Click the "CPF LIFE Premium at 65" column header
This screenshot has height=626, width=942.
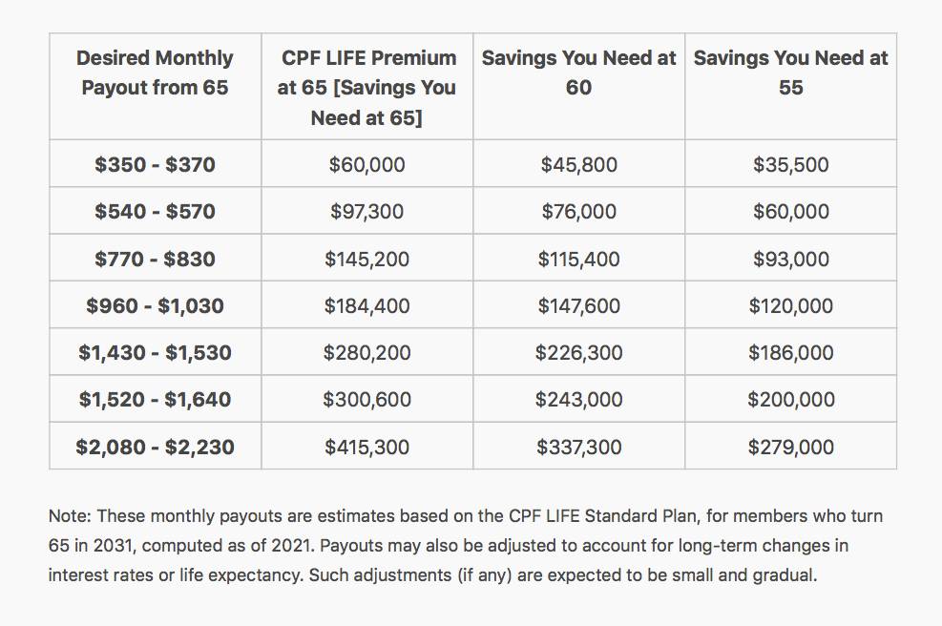(x=367, y=88)
